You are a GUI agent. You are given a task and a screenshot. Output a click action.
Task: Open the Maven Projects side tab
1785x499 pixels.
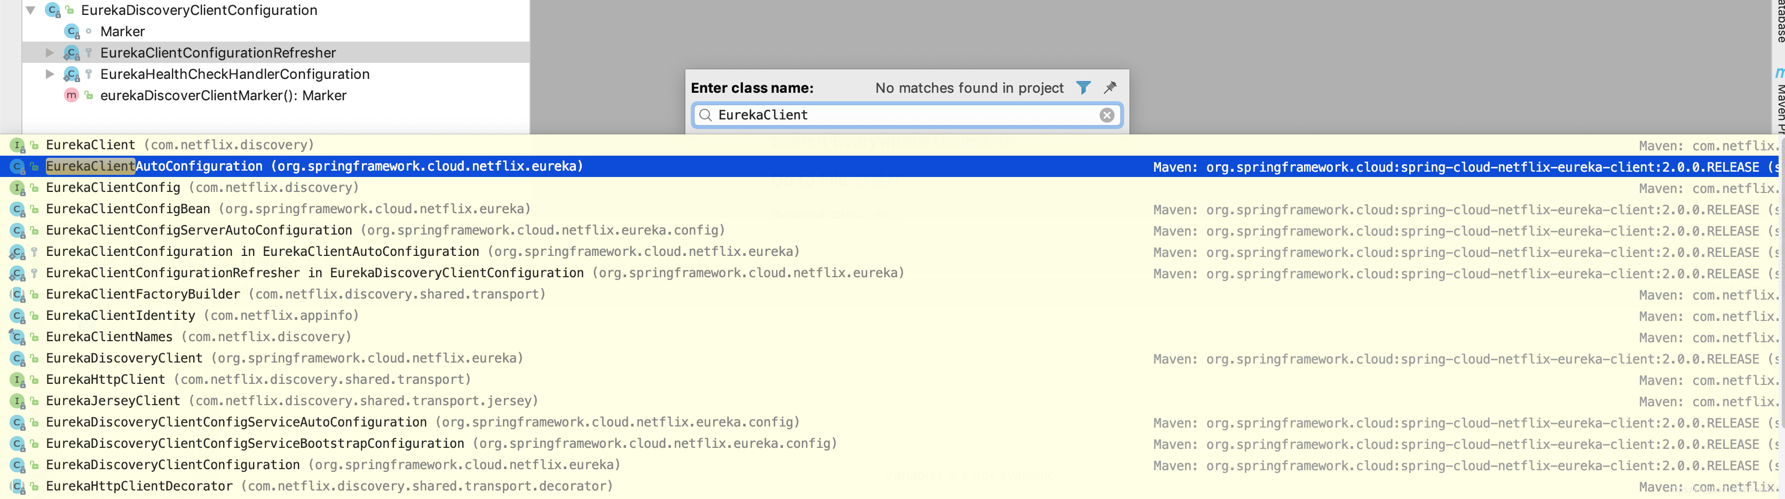coord(1779,100)
